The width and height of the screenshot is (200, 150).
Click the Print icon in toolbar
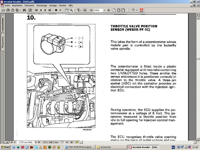pyautogui.click(x=12, y=10)
